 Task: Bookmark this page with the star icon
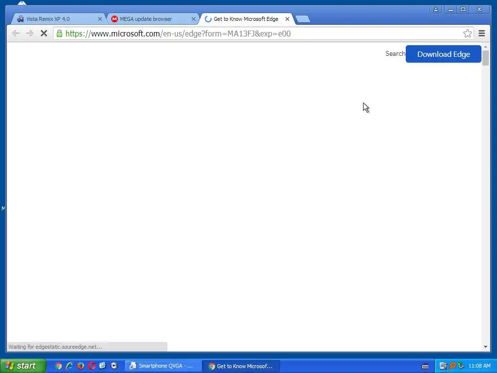[467, 34]
